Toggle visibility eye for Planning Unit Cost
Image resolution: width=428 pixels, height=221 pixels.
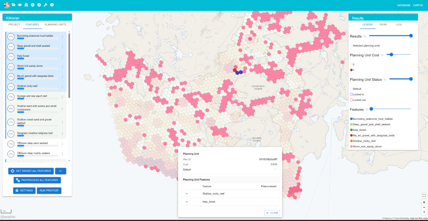(x=382, y=55)
